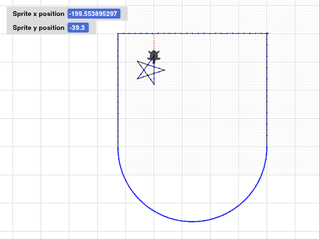
Task: Click the red dashed line above the turtle
Action: click(x=154, y=42)
